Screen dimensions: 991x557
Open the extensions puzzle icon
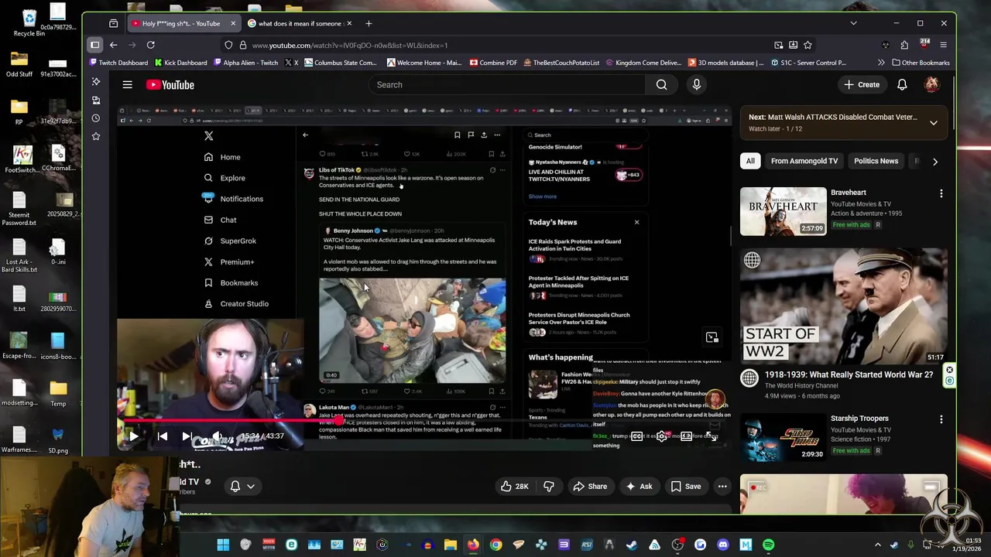pyautogui.click(x=905, y=45)
